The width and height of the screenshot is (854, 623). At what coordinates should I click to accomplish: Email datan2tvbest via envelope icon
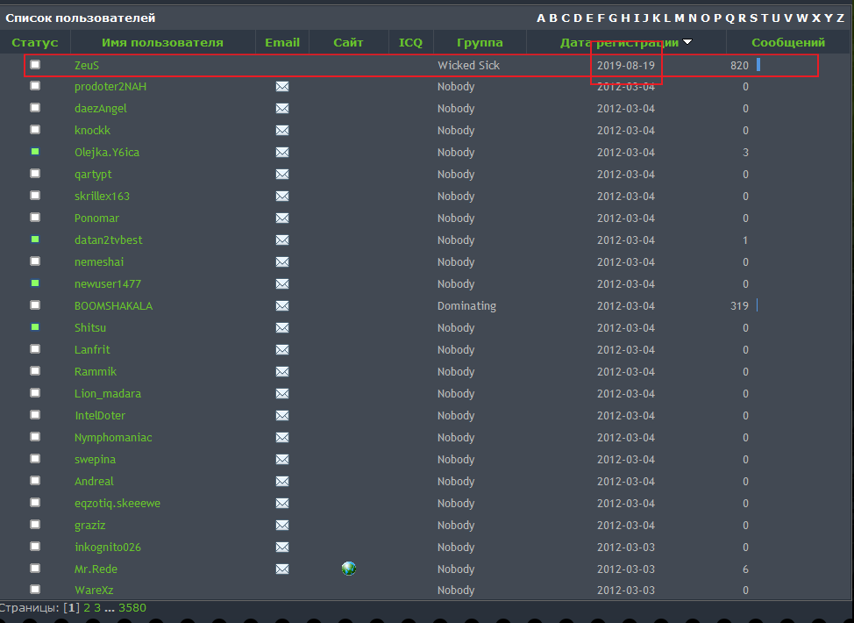click(282, 240)
